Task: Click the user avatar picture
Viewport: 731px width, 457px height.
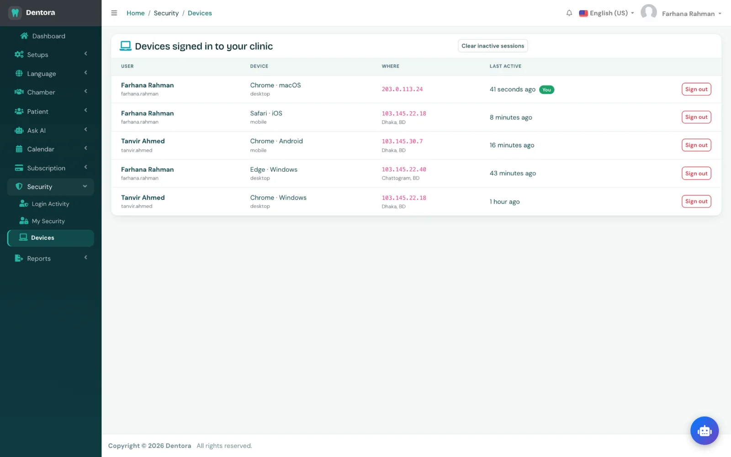Action: coord(649,13)
